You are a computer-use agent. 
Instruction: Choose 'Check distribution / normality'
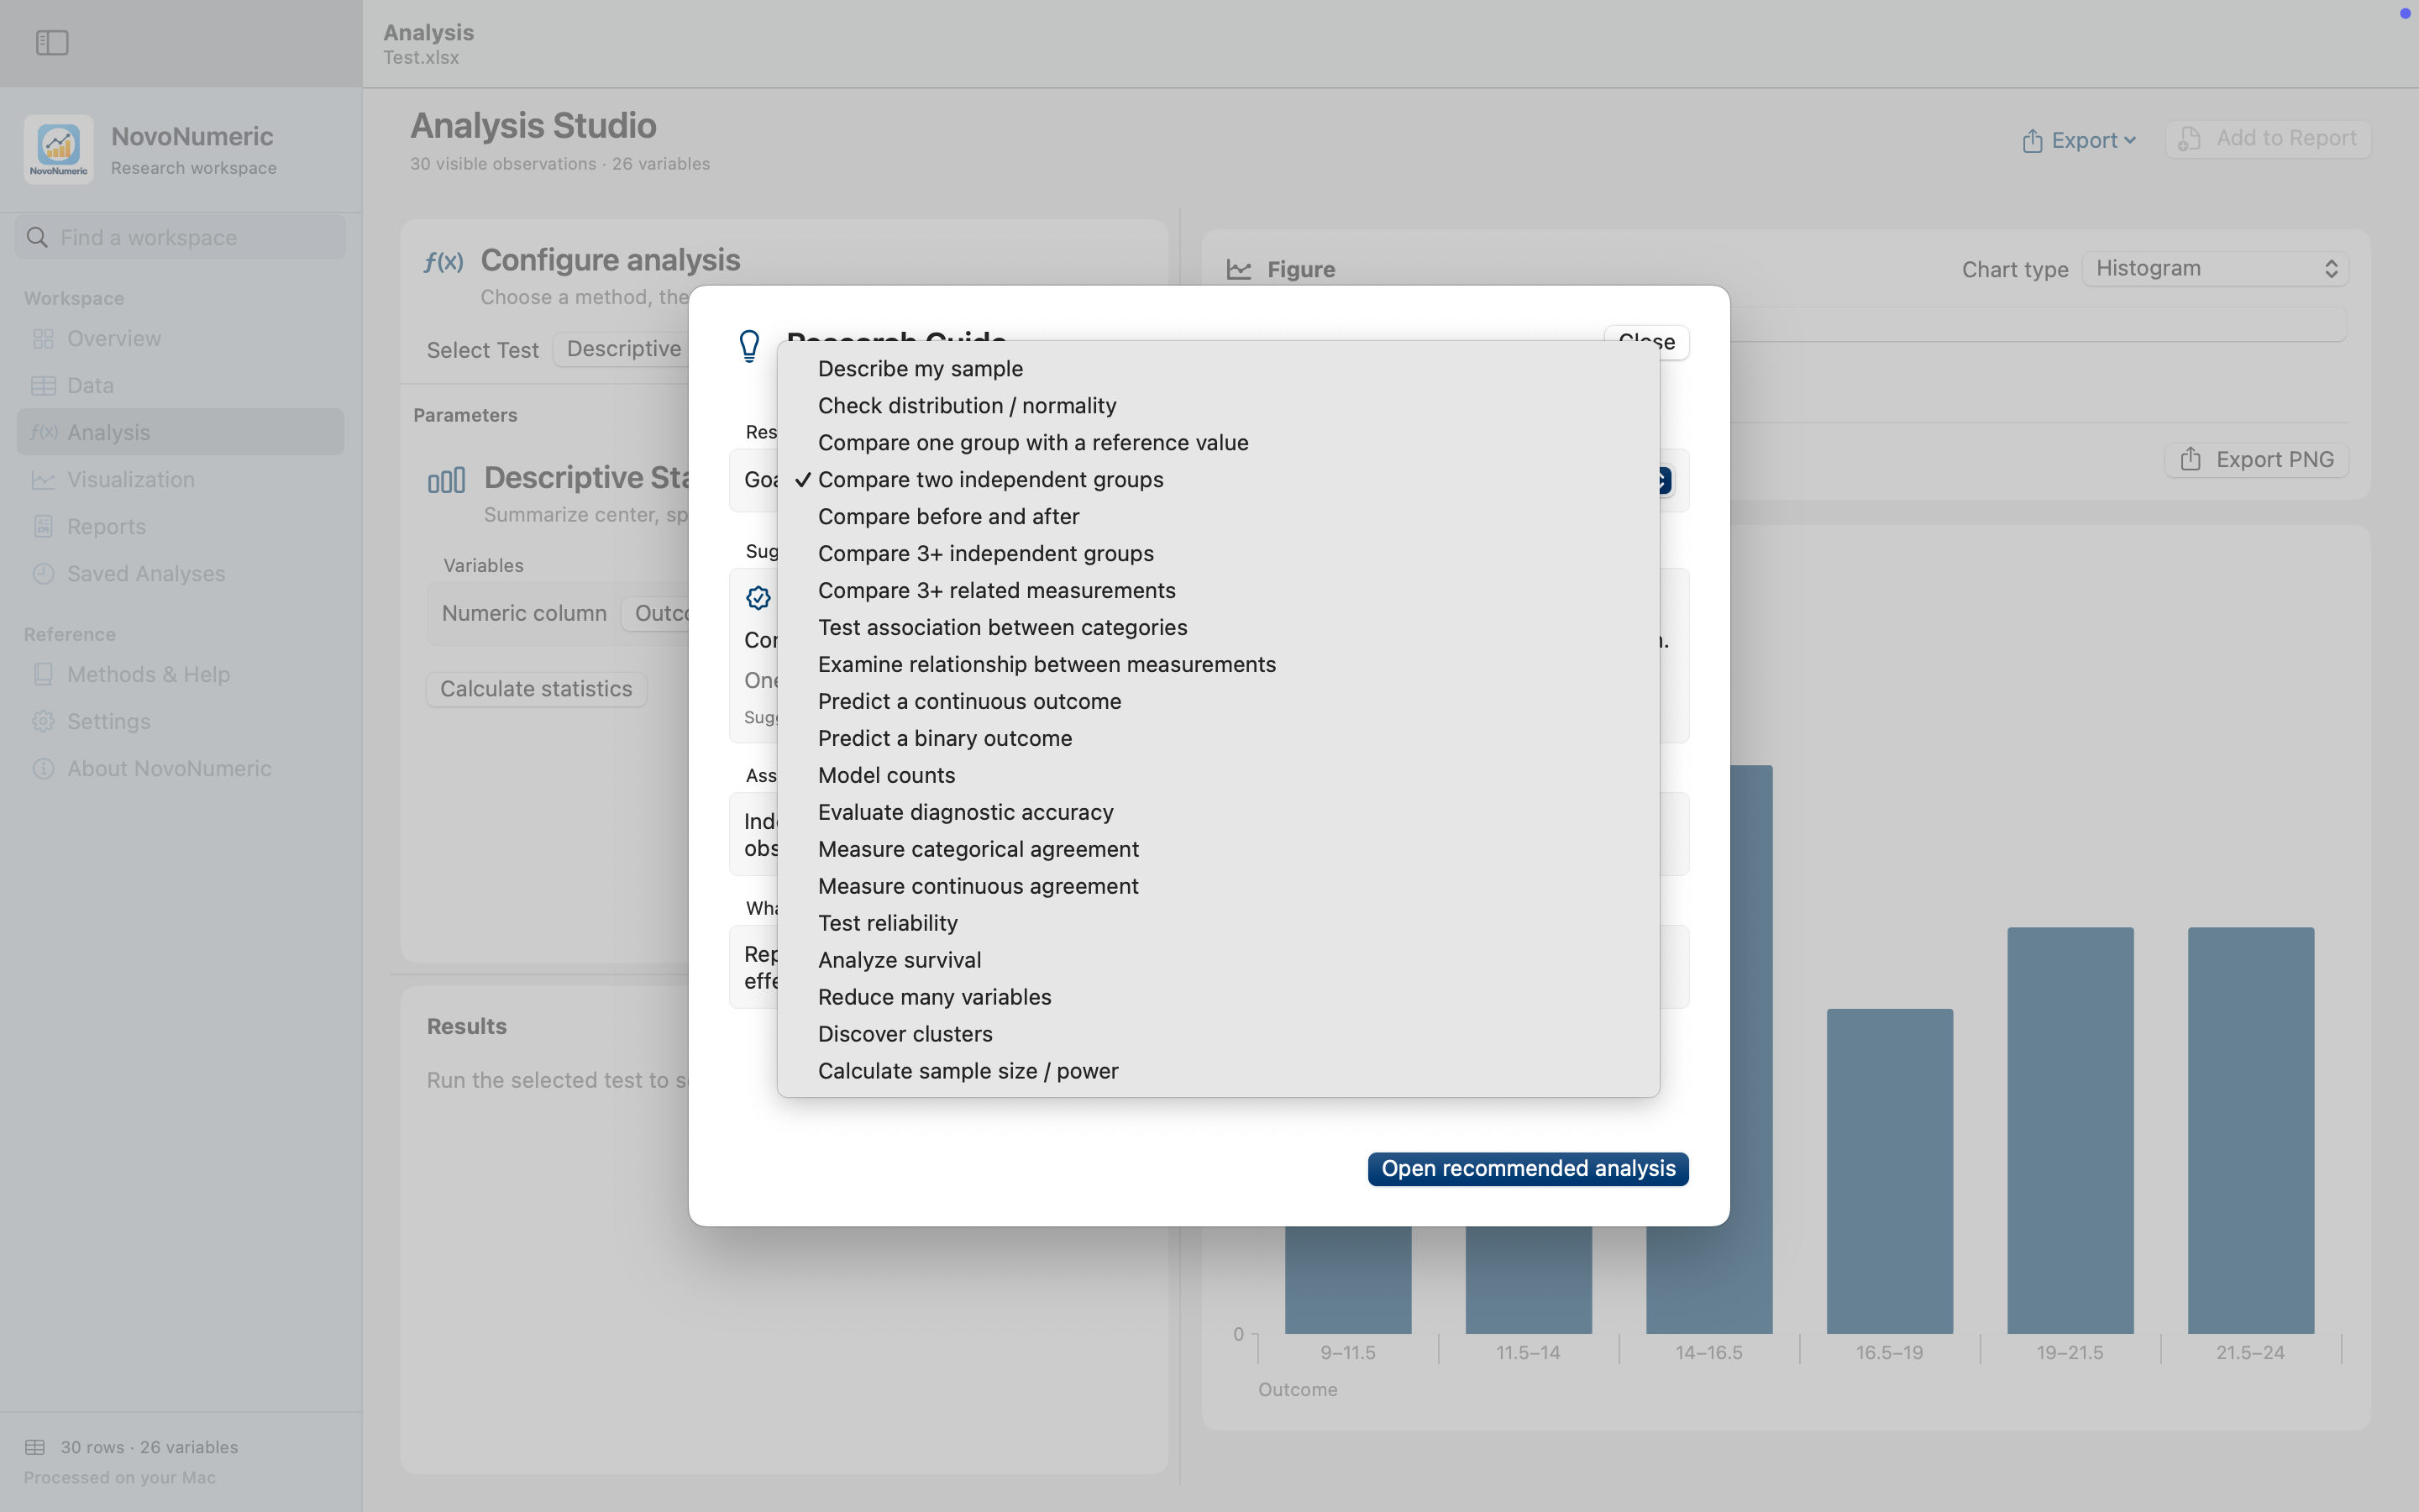1218,405
